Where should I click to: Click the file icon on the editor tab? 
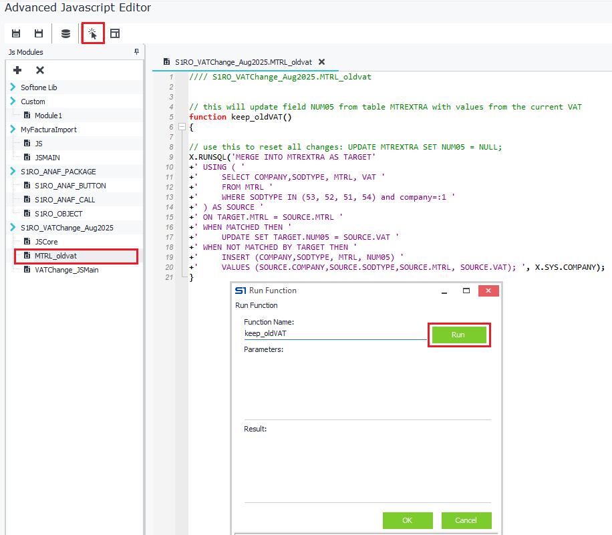pos(166,62)
